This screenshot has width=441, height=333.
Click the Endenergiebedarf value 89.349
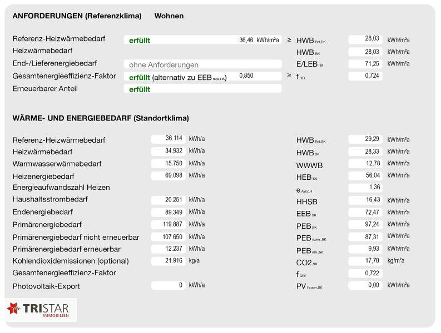(169, 212)
